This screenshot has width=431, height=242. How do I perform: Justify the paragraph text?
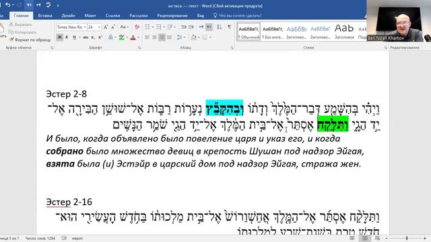[169, 37]
